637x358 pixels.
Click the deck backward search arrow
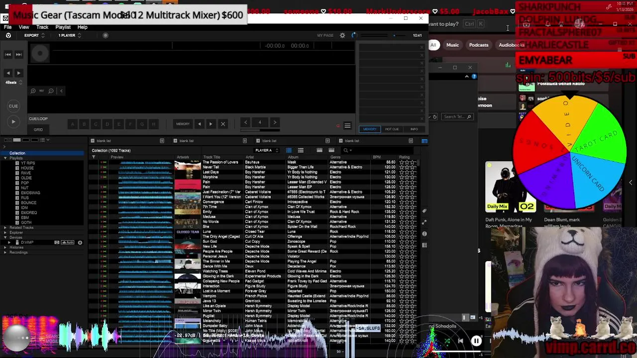click(8, 73)
